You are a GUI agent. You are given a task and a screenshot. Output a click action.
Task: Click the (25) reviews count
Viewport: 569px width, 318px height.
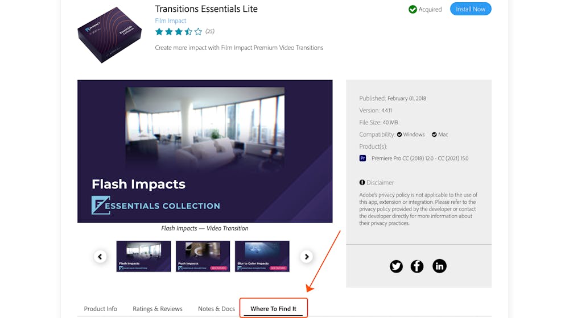[x=210, y=31]
